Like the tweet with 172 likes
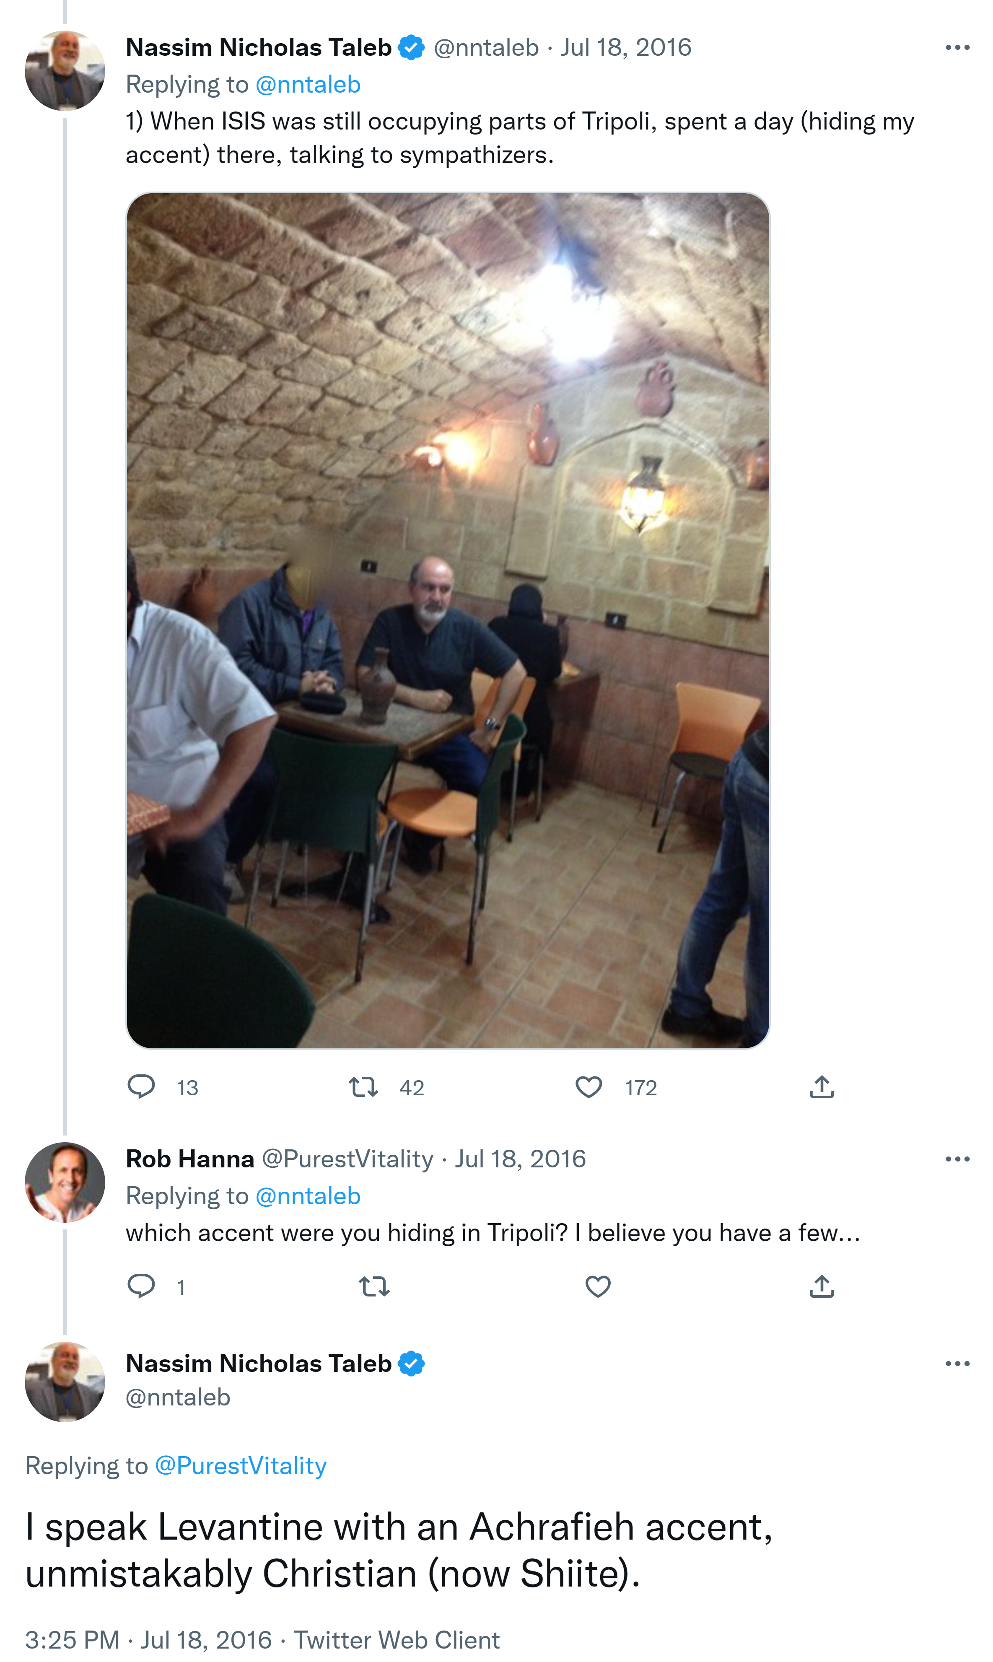This screenshot has width=993, height=1662. [x=589, y=1086]
